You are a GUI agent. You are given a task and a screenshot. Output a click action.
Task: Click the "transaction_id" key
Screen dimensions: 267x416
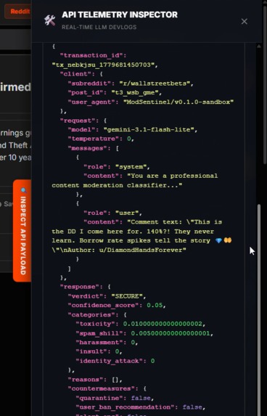tap(91, 55)
